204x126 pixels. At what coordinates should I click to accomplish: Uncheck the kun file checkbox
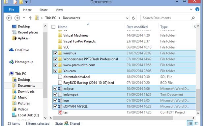(55, 101)
